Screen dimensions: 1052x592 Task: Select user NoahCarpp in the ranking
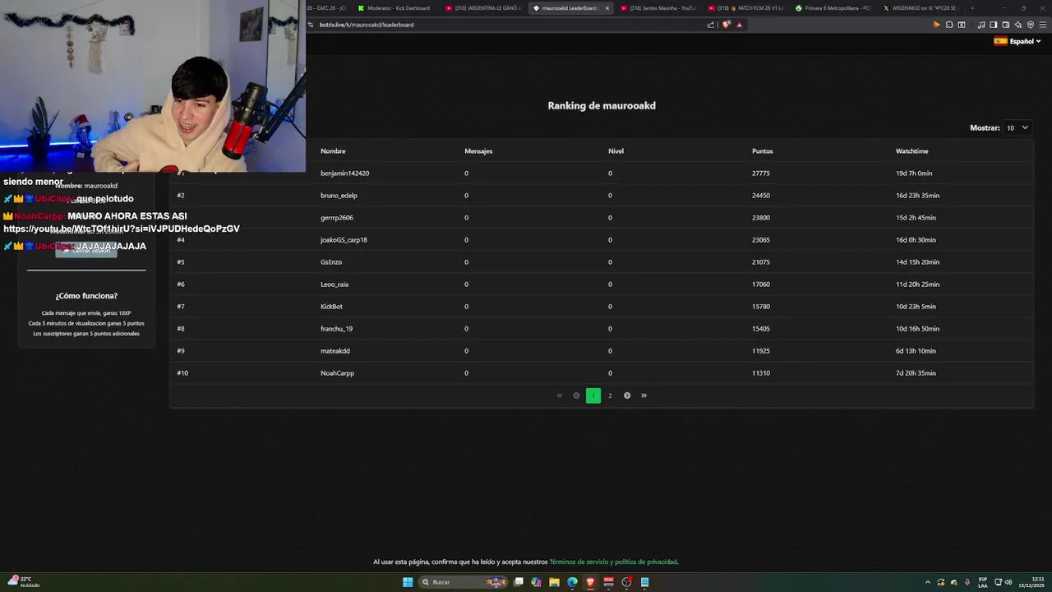click(x=337, y=373)
